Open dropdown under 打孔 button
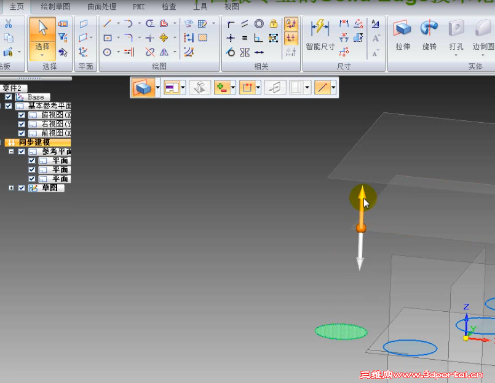This screenshot has height=383, width=495. pos(456,55)
